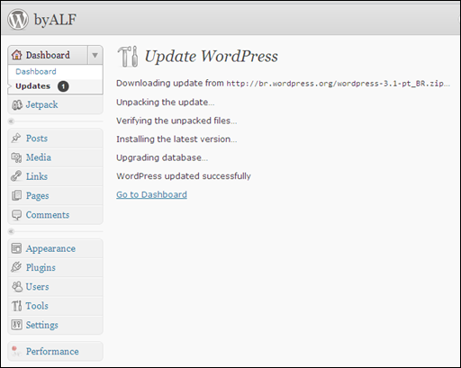The width and height of the screenshot is (461, 368).
Task: Click the wordpress-3.1-pt_BR.zip download URL text
Action: click(x=338, y=84)
